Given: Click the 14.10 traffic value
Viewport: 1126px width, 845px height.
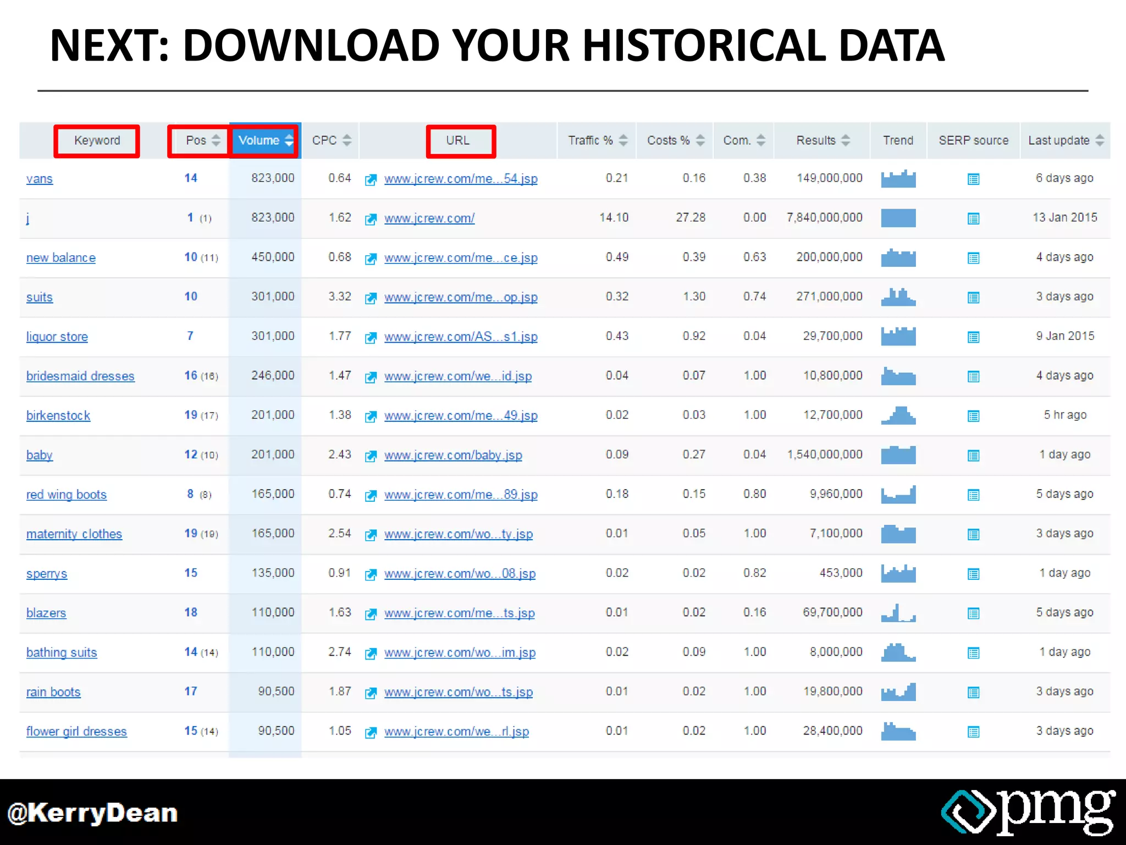Looking at the screenshot, I should (x=614, y=218).
